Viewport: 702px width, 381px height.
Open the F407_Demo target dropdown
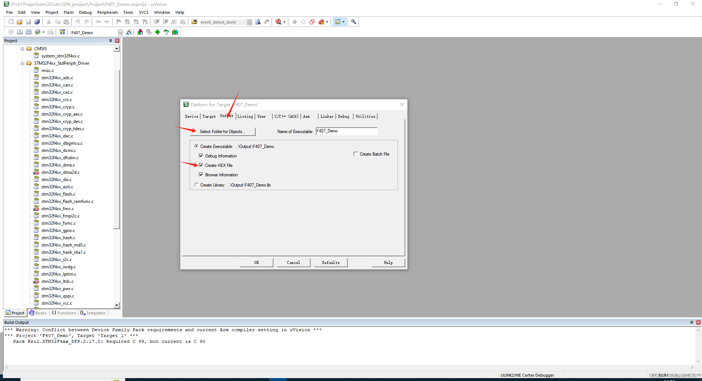coord(121,33)
